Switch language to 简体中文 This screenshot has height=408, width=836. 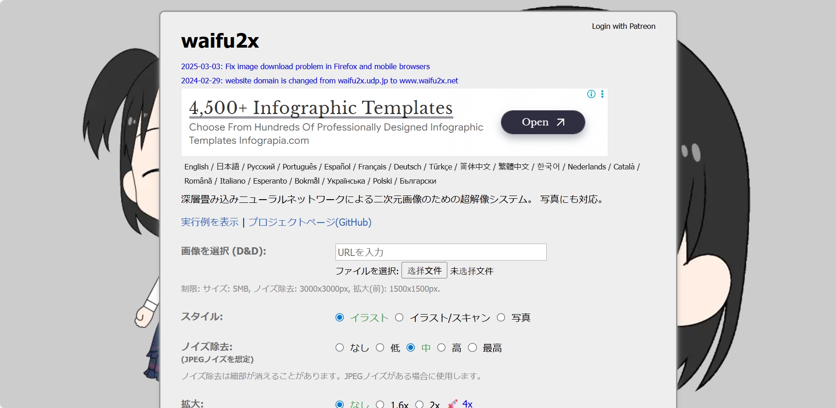[x=475, y=167]
